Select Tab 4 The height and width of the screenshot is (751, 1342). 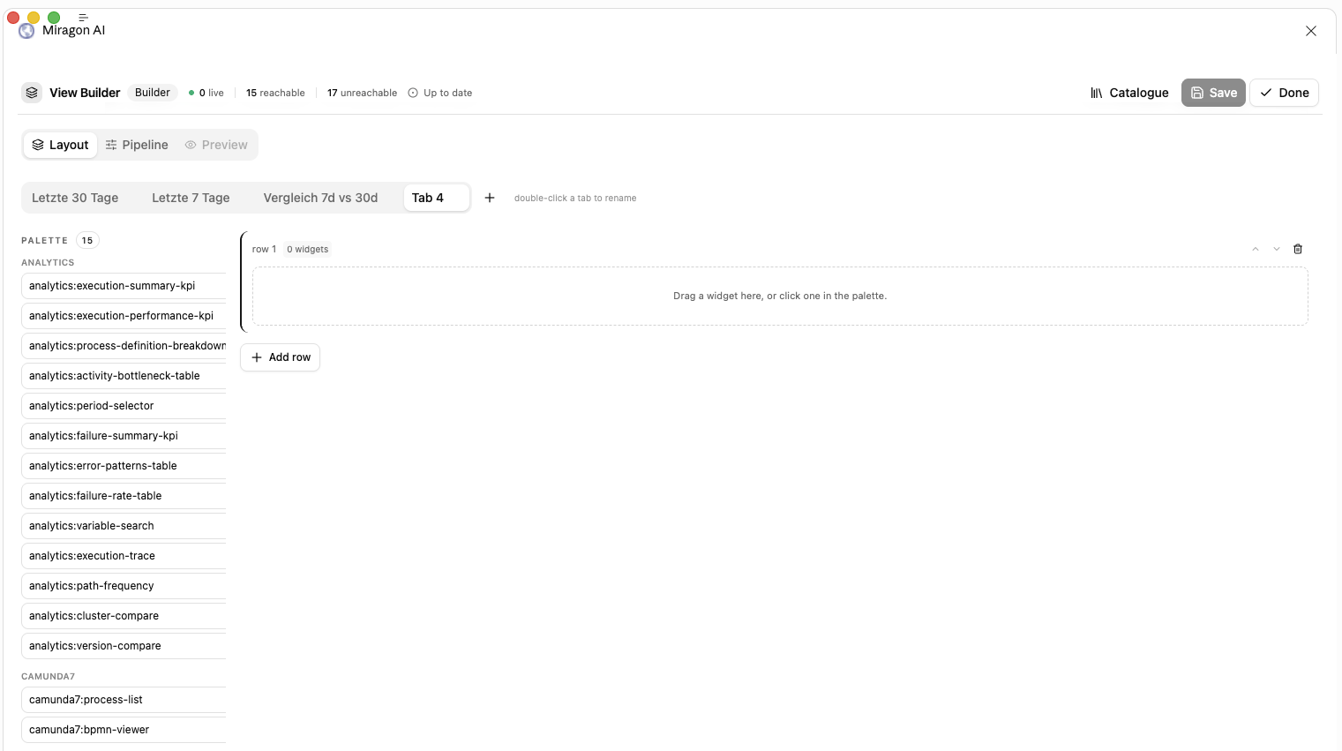coord(436,198)
